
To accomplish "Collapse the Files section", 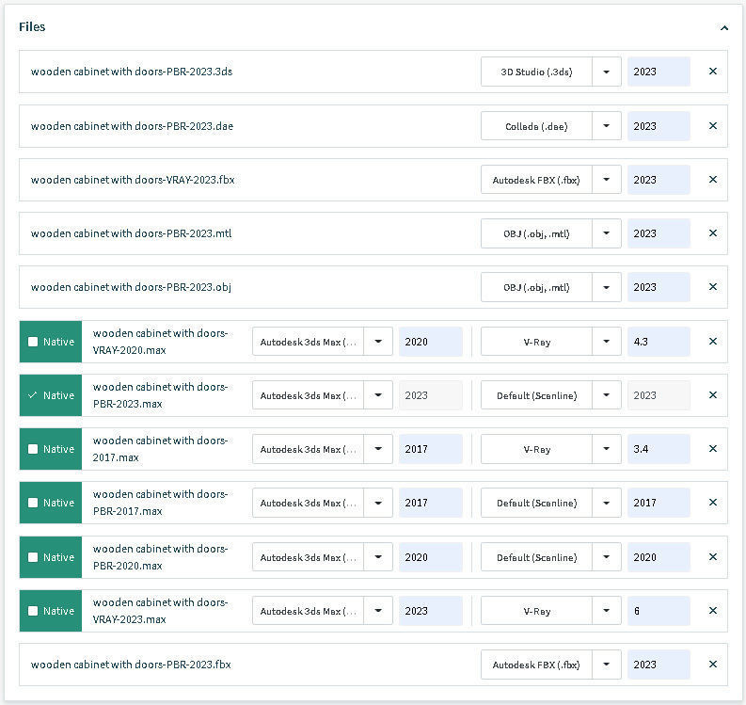I will (x=723, y=28).
